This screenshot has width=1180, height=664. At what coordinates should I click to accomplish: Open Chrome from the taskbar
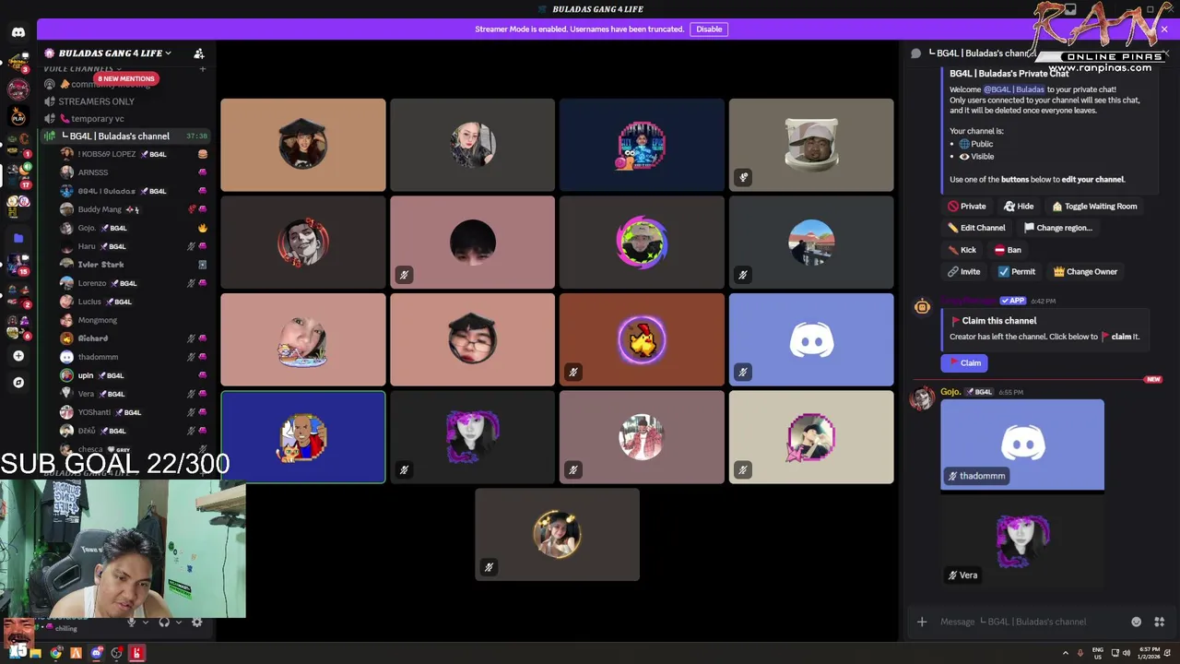[x=56, y=653]
